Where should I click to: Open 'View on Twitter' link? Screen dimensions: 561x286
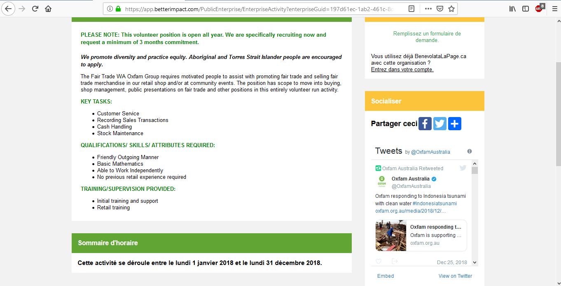(x=455, y=276)
